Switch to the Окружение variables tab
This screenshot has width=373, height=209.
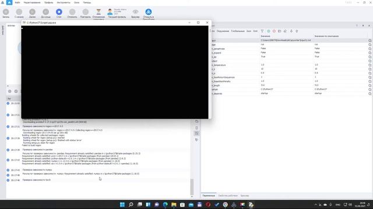[x=223, y=31]
